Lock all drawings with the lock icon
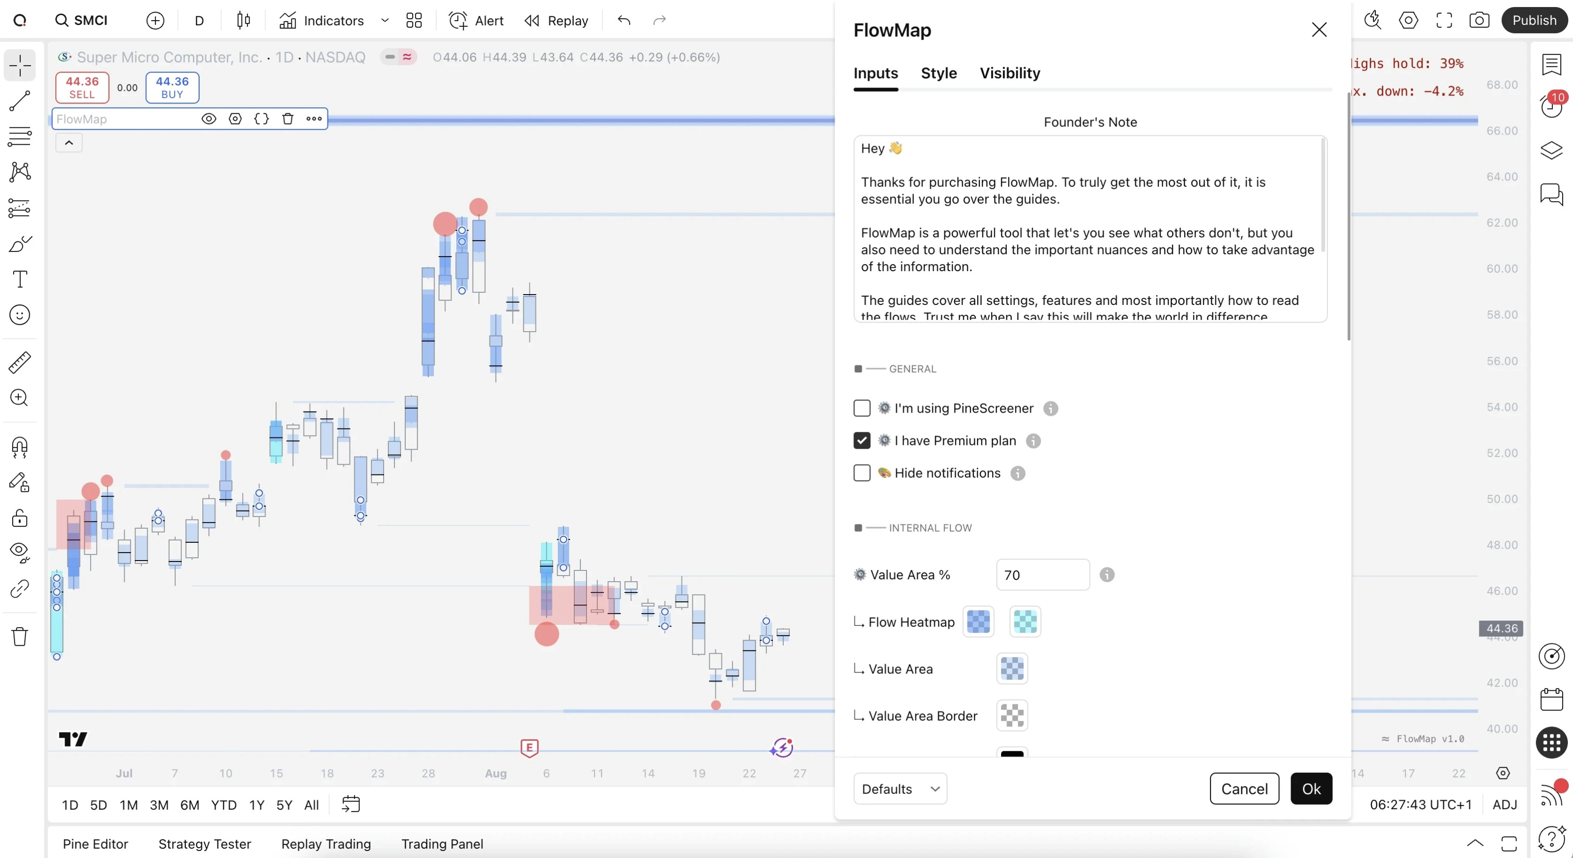The image size is (1573, 858). [x=20, y=518]
